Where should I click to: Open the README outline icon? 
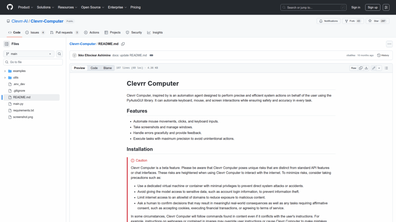click(386, 68)
